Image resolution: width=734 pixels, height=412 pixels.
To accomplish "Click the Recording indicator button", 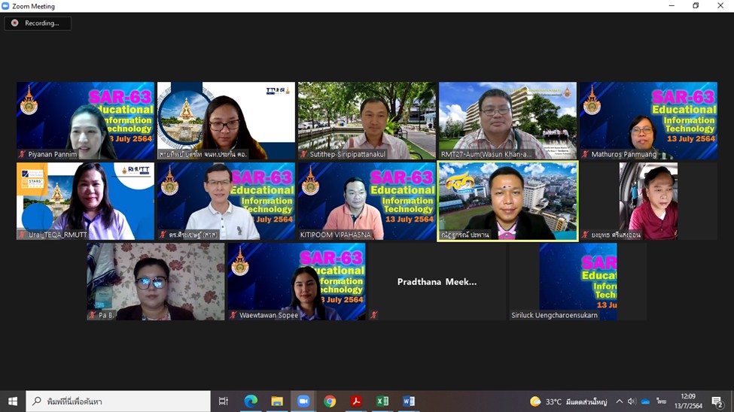I will 38,23.
